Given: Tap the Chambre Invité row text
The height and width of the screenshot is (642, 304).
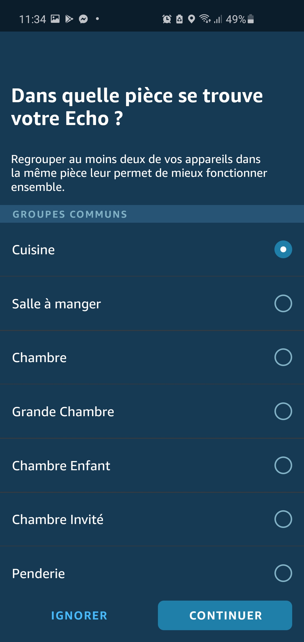Looking at the screenshot, I should [x=58, y=520].
